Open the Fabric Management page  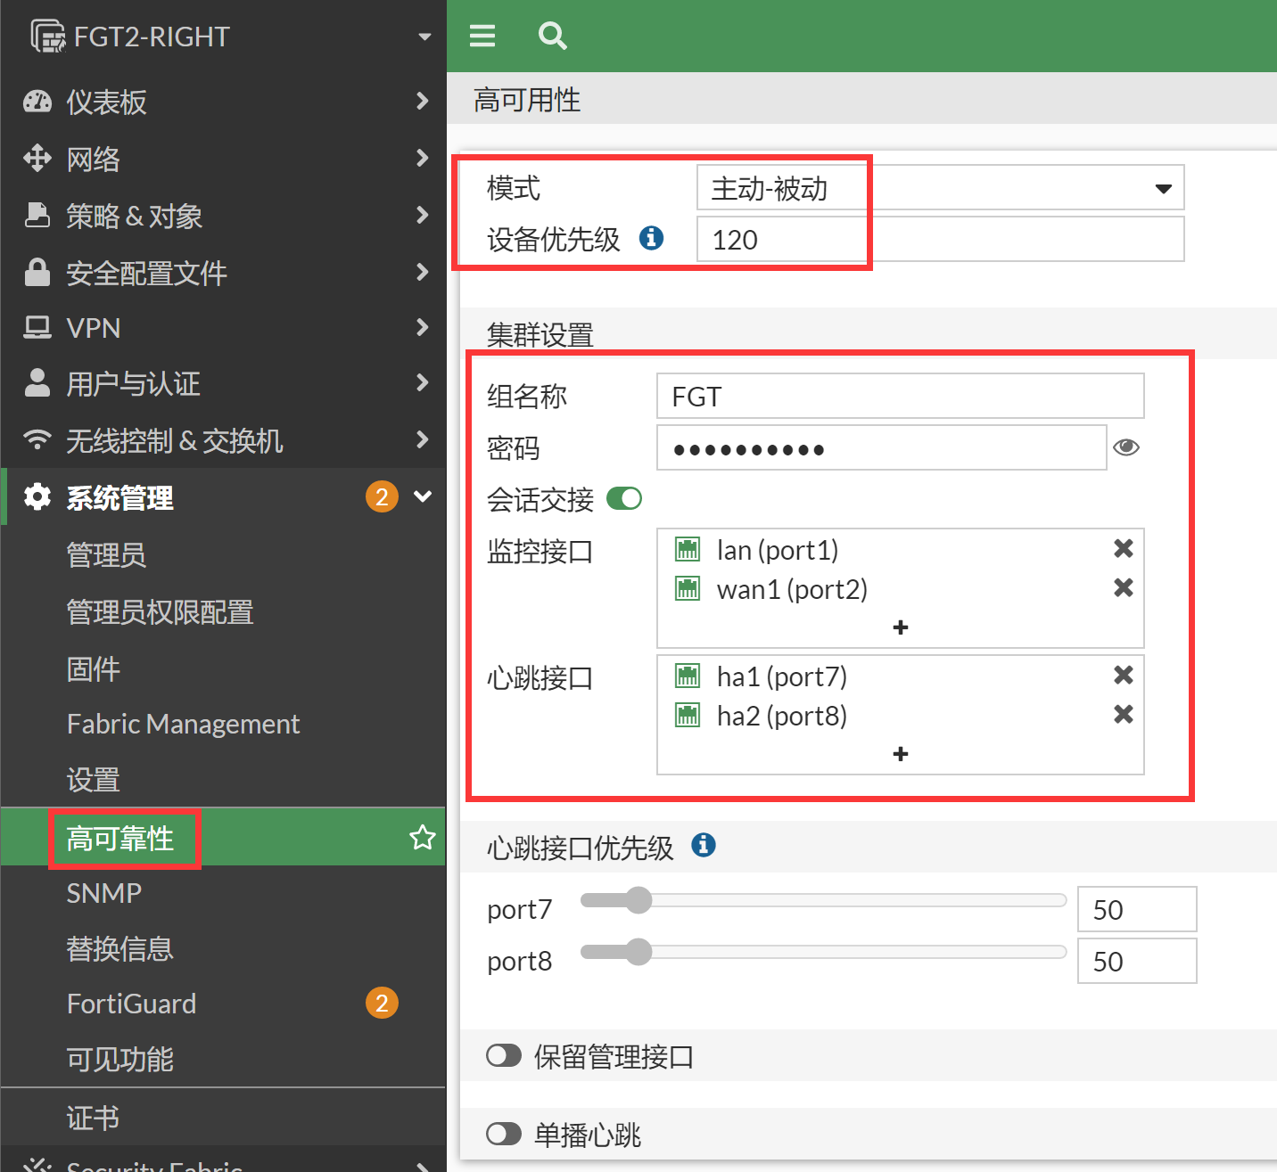coord(183,724)
